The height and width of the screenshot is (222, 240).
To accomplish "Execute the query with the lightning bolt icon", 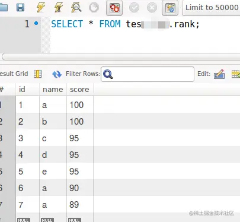I will 41,8.
